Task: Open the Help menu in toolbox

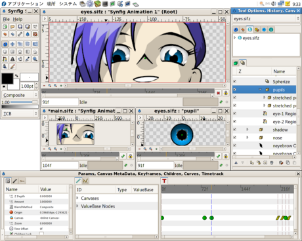Action: [x=18, y=19]
